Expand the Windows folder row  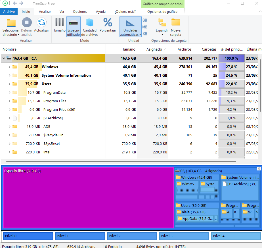click(x=9, y=67)
